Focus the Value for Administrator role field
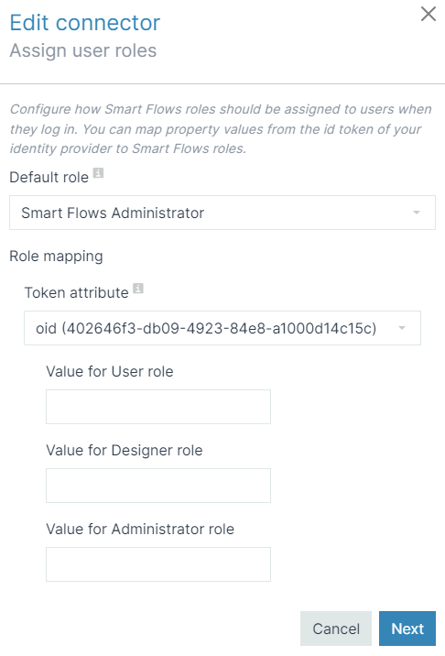 point(158,564)
